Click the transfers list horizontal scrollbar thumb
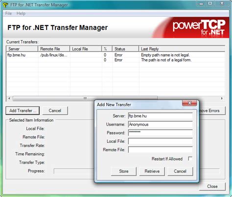Screen dimensions: 232x197 85,98
